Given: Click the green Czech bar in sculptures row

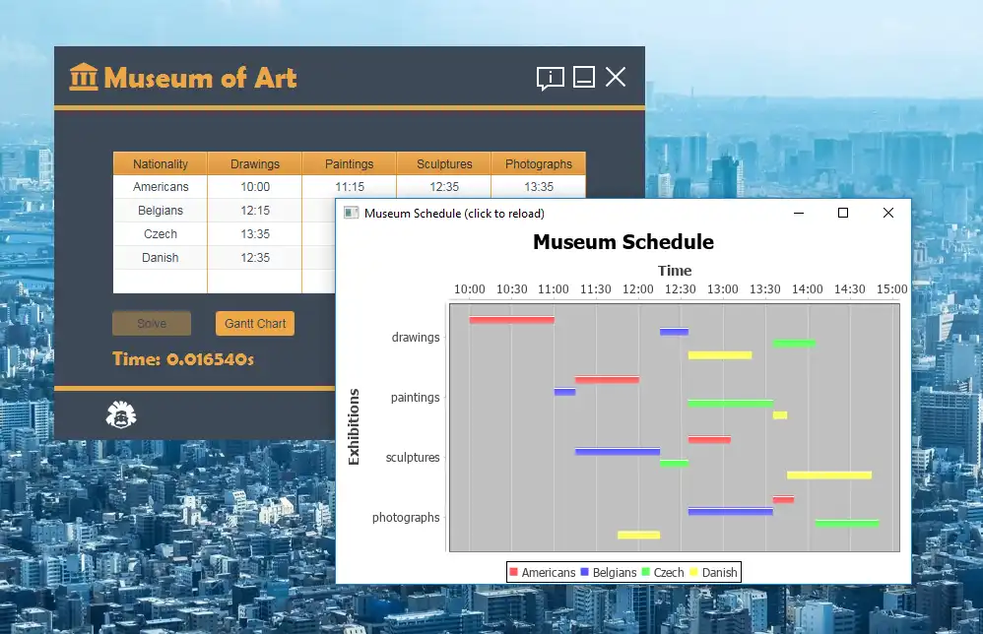Looking at the screenshot, I should [674, 464].
